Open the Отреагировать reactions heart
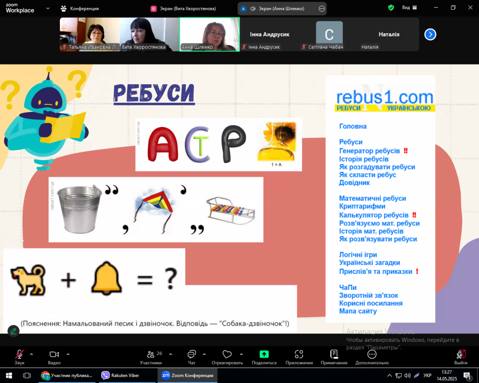Viewport: 479px width, 383px height. tap(227, 357)
